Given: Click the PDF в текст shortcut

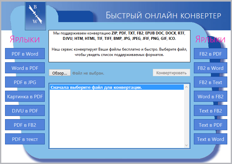Looking at the screenshot, I should 25,139.
